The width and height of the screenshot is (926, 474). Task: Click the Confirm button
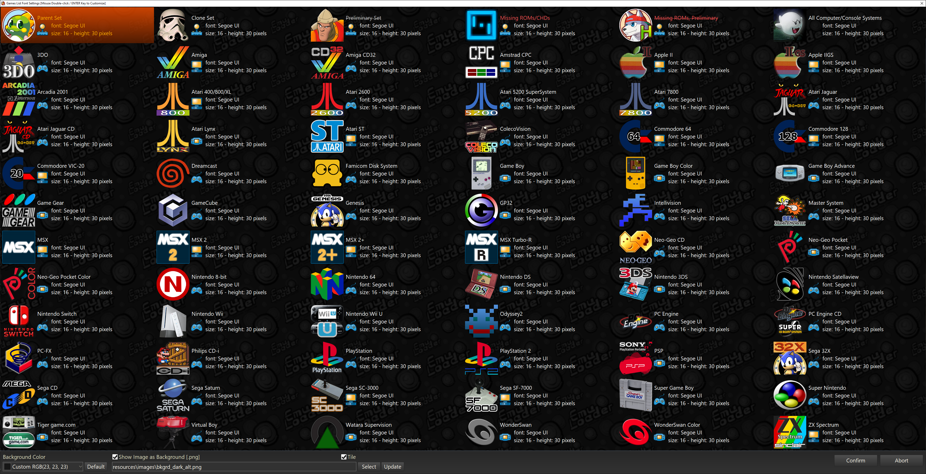pos(855,460)
